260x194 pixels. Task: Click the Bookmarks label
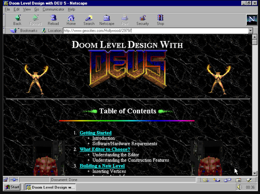click(x=29, y=31)
